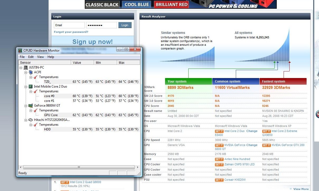
Task: Click GET IT badge next to Corsair HX620W
Action: tap(219, 180)
